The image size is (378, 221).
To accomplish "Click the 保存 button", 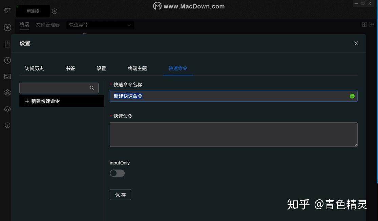I will 120,195.
